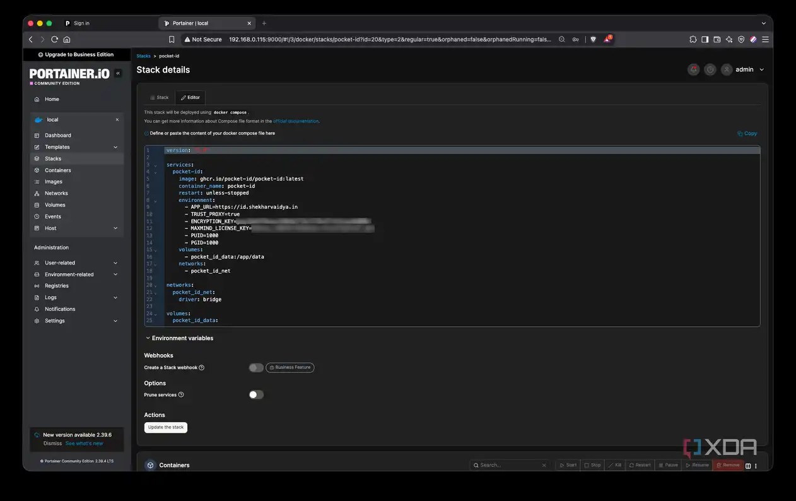
Task: Click the browser back arrow
Action: point(30,39)
